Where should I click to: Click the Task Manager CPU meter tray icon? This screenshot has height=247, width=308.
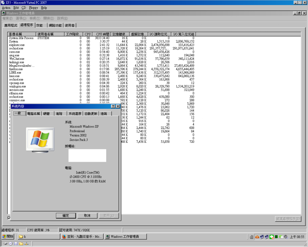pos(276,237)
